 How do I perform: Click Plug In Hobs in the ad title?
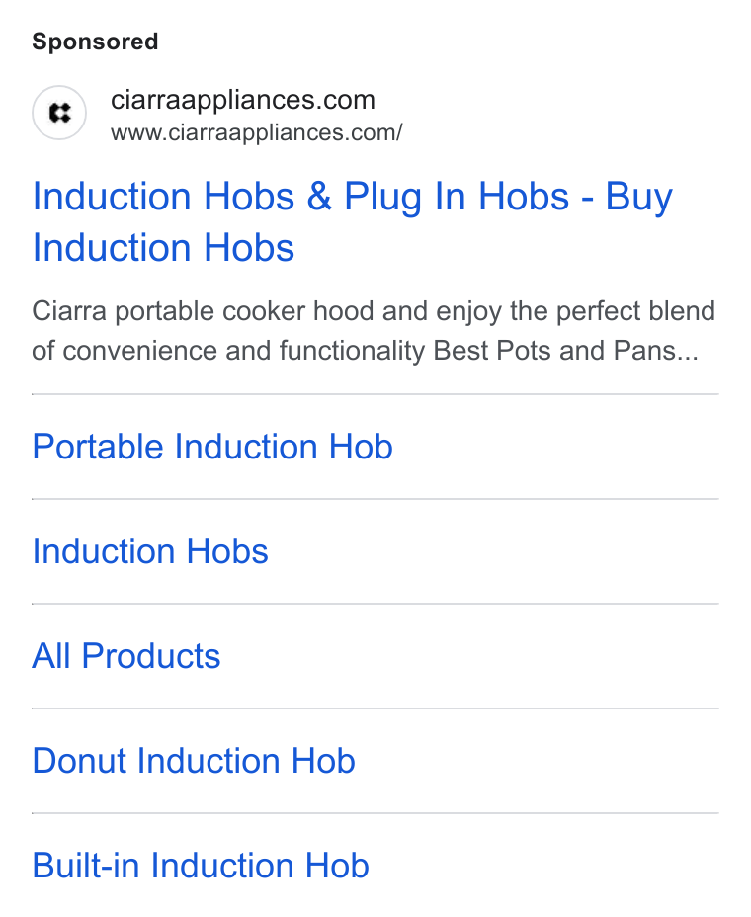pos(457,197)
